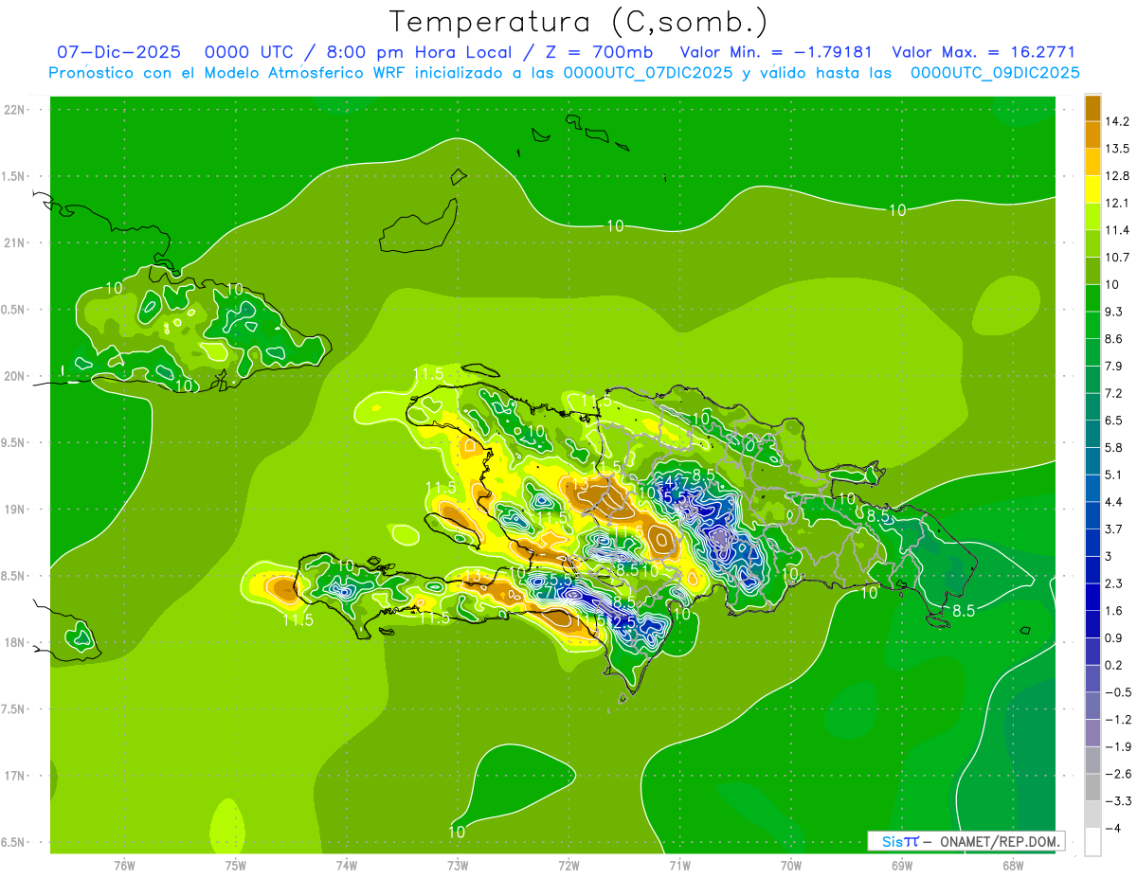Click "Valor Max. = 16.2771"

[x=984, y=52]
